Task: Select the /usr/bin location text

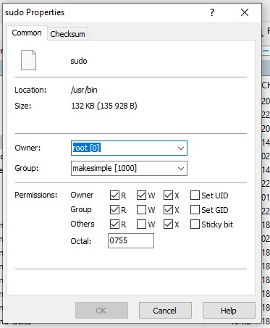Action: [x=84, y=90]
